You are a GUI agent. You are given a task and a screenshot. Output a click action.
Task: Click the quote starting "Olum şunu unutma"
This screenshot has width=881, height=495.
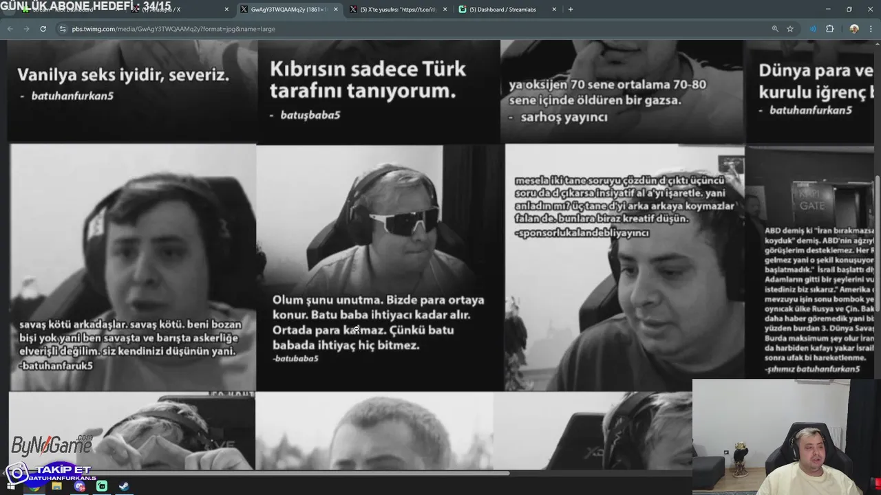378,322
